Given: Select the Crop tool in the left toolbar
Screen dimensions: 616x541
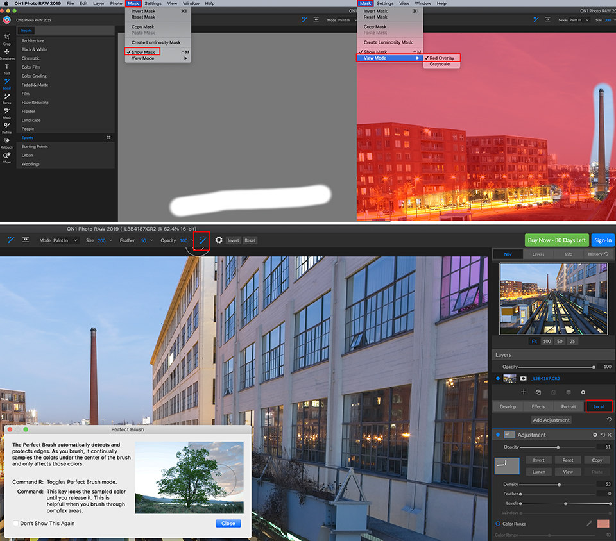Looking at the screenshot, I should click(6, 37).
